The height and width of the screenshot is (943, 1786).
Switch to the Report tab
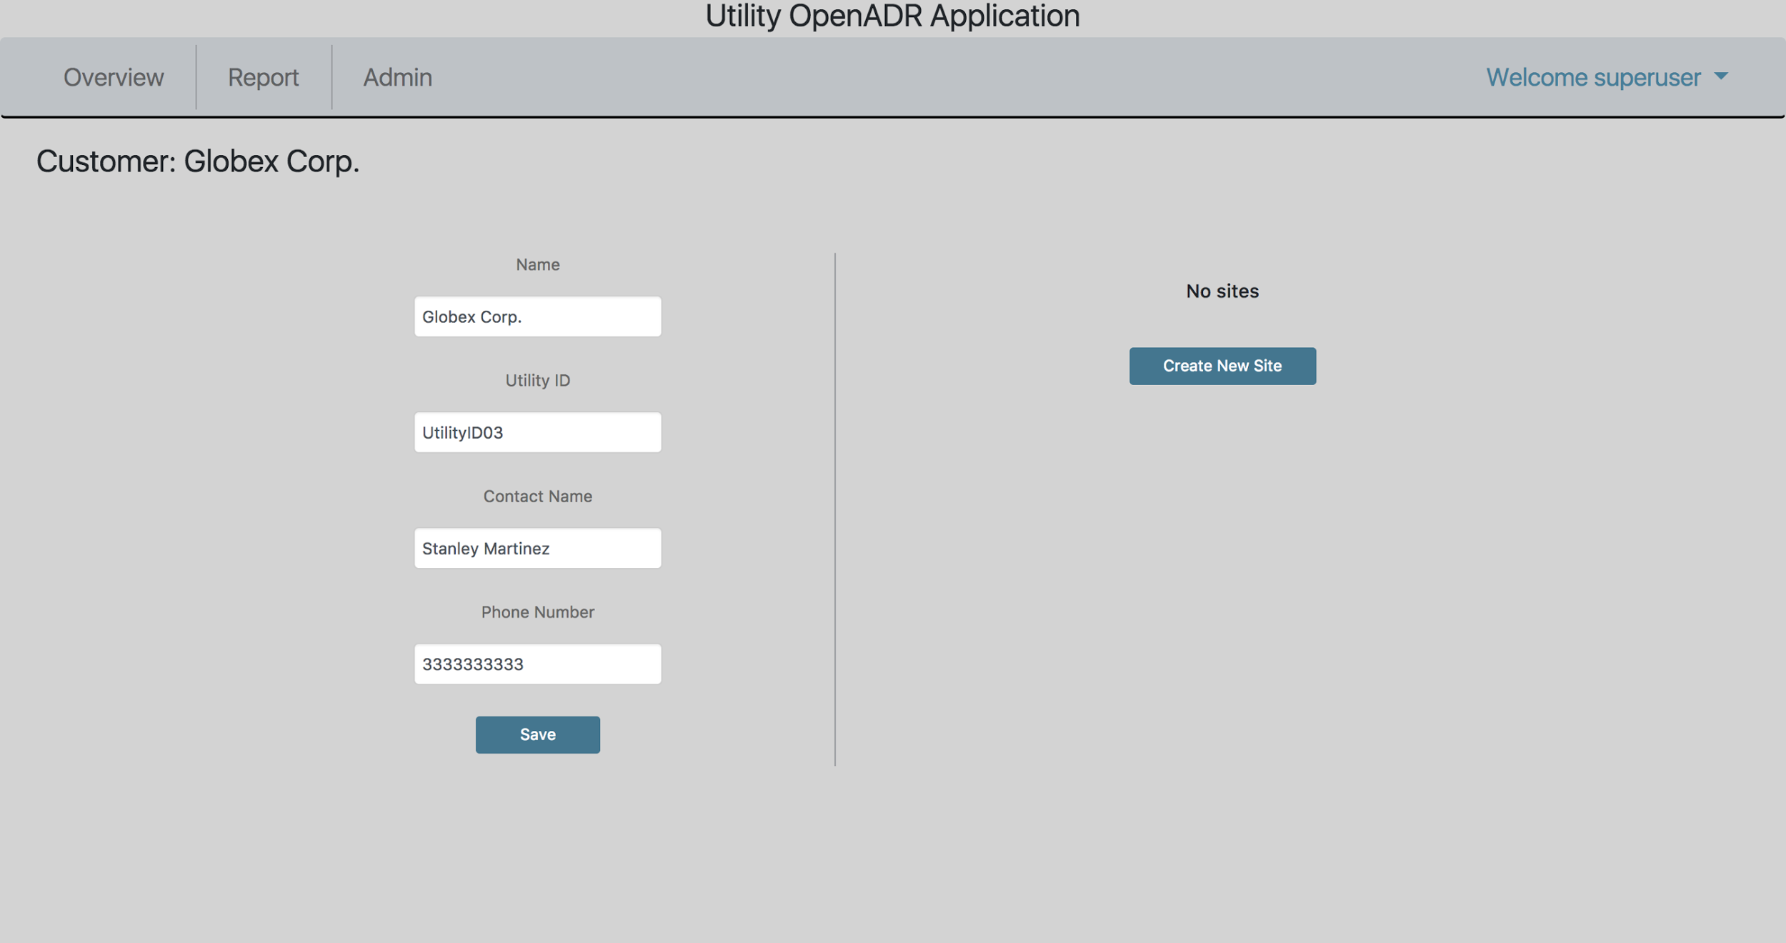coord(263,77)
